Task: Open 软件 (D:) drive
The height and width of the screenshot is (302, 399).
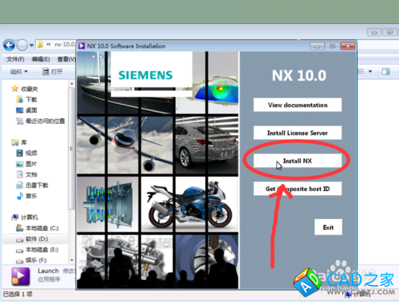Action: click(x=32, y=239)
